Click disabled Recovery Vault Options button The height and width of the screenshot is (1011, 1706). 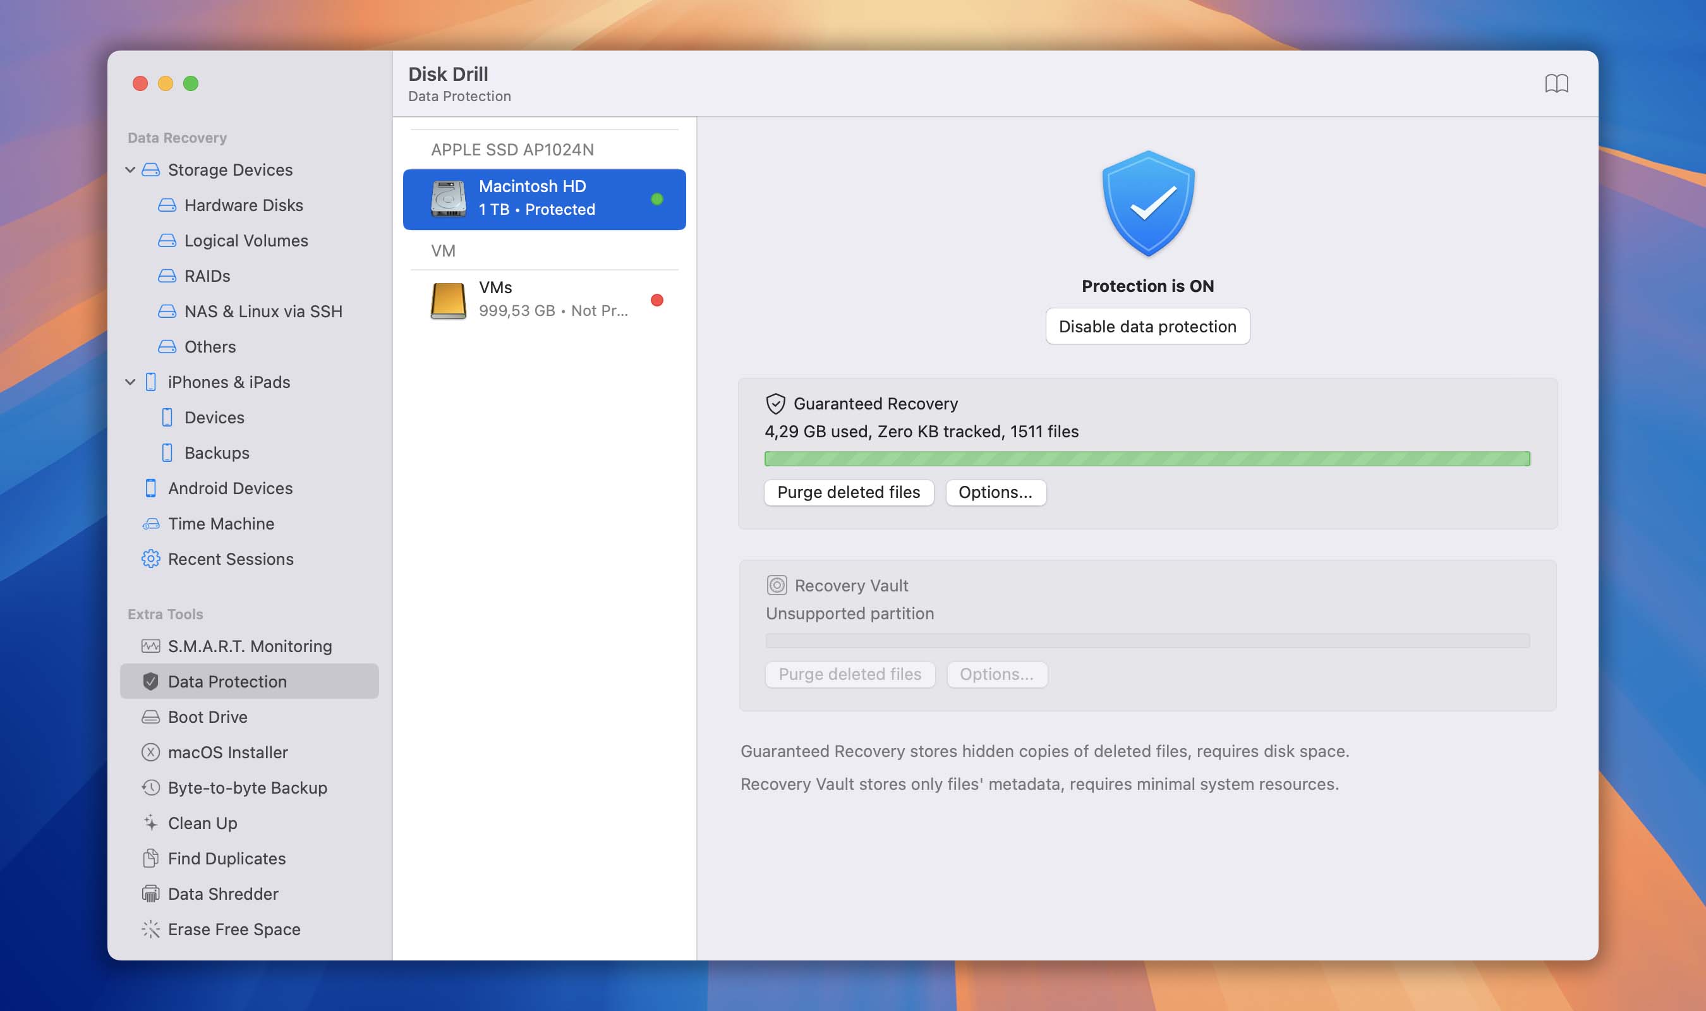click(x=996, y=674)
